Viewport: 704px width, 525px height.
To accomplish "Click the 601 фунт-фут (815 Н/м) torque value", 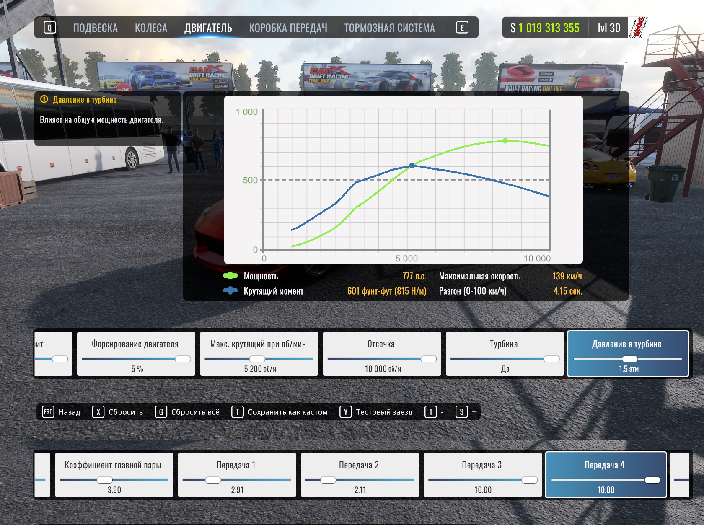I will (387, 291).
